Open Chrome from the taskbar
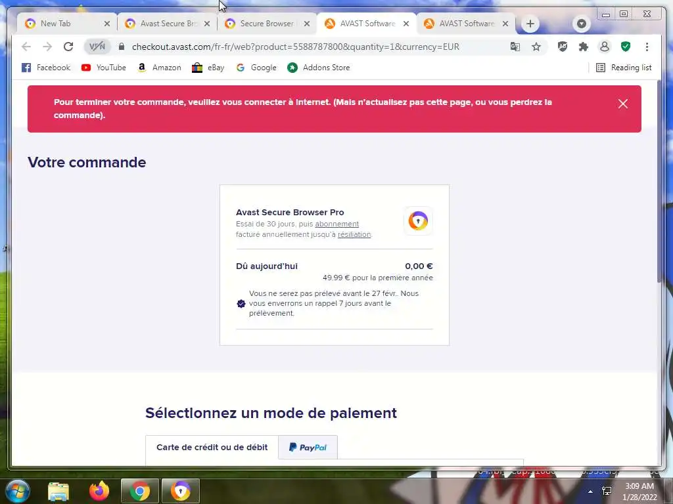The image size is (673, 504). tap(140, 491)
